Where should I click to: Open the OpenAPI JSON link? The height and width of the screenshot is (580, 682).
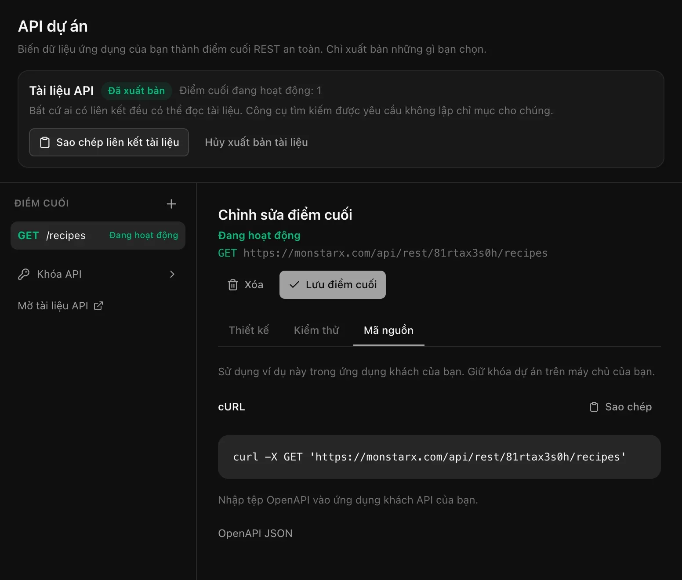coord(255,533)
